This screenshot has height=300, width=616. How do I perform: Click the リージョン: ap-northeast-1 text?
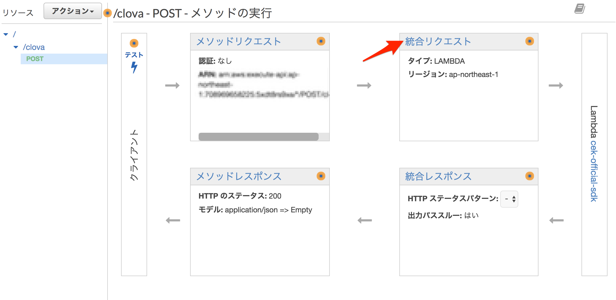(453, 74)
